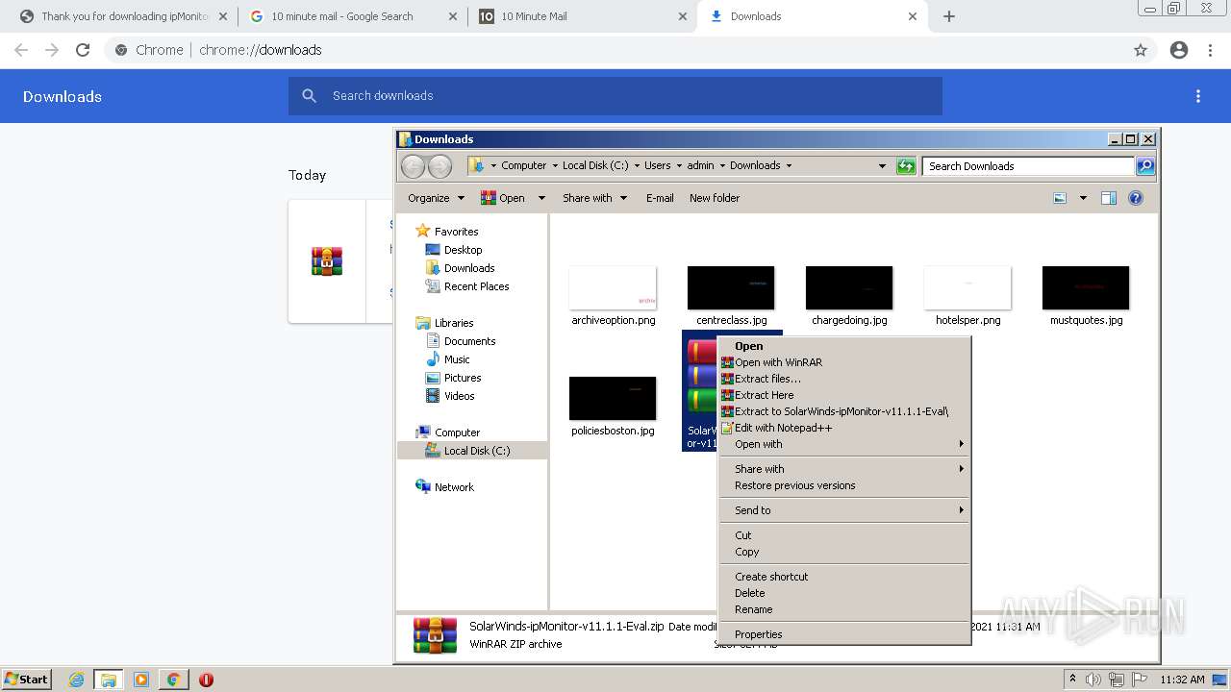Screen dimensions: 1231x692
Task: Open Recent Places in the sidebar
Action: [476, 286]
